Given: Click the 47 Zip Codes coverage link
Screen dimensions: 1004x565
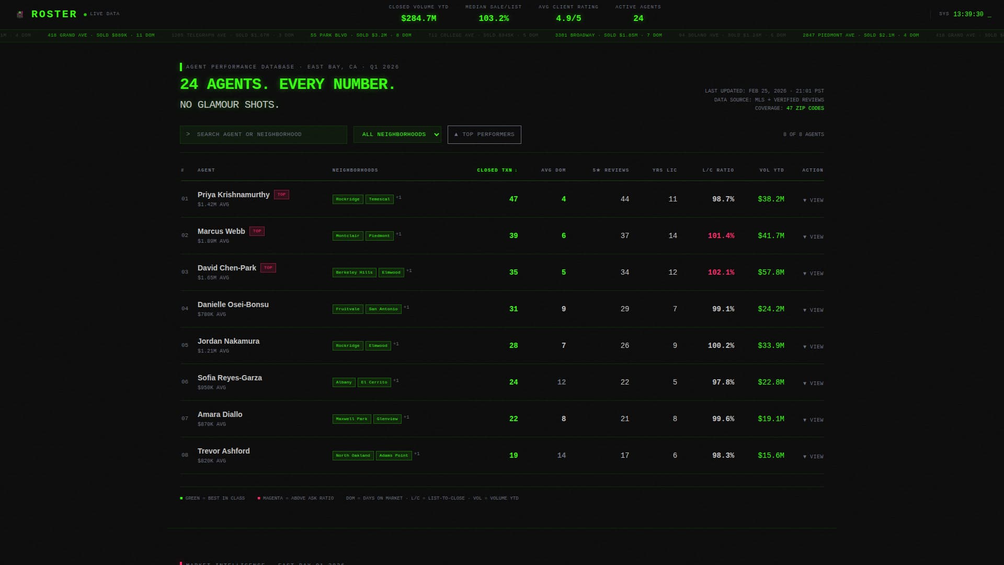Looking at the screenshot, I should 805,108.
